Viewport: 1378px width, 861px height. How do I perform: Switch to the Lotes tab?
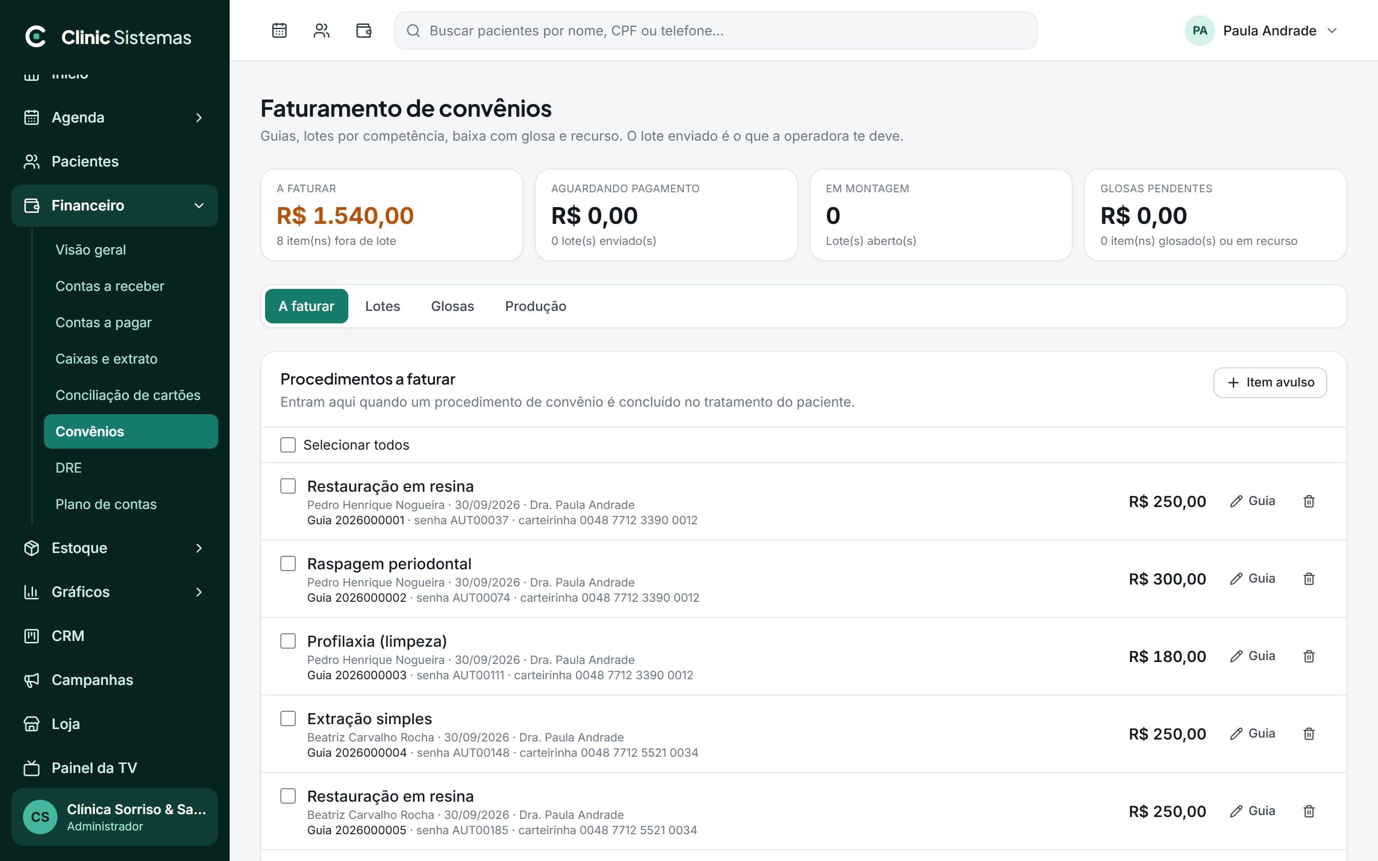coord(383,306)
